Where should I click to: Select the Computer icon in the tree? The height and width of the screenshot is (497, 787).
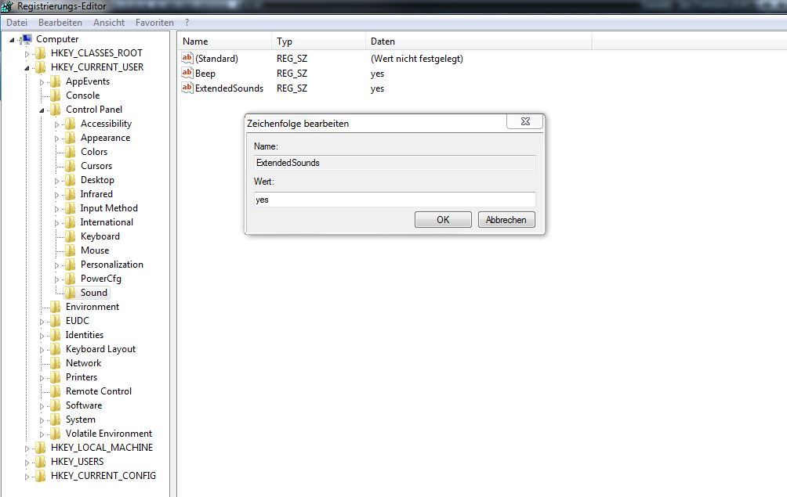(26, 39)
